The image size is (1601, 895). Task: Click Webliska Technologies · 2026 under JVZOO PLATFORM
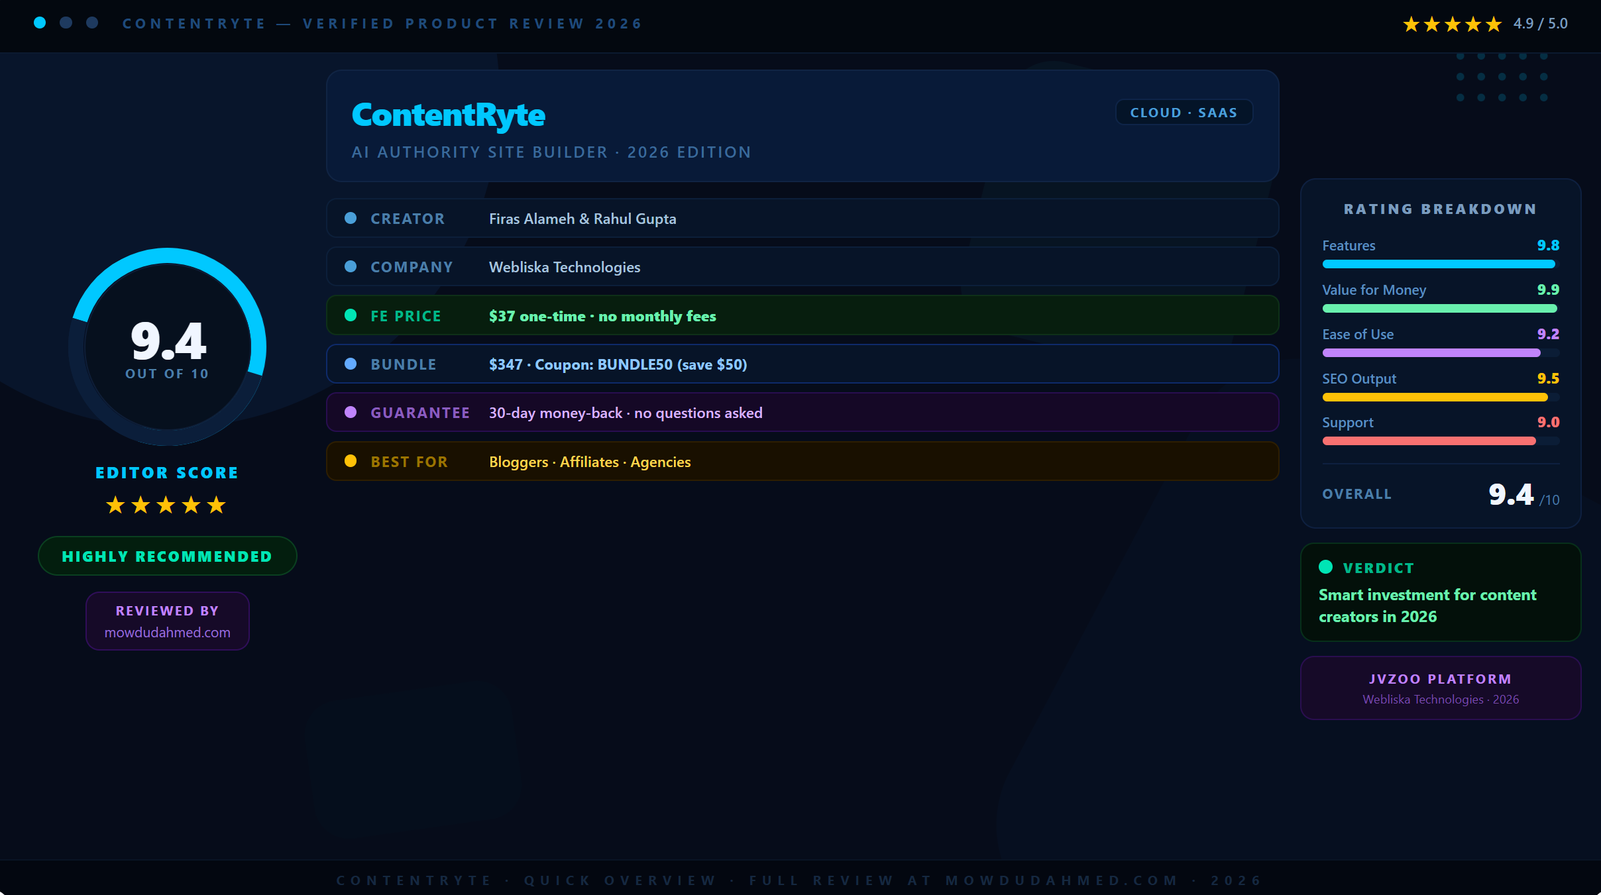click(x=1441, y=700)
